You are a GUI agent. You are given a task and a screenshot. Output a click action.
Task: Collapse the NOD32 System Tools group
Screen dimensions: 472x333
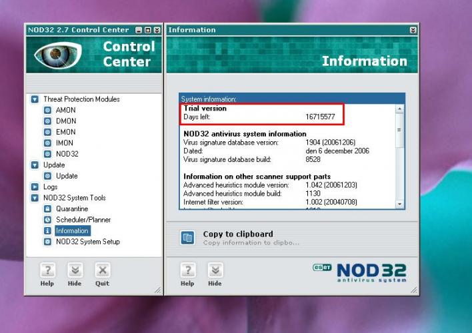pyautogui.click(x=35, y=198)
